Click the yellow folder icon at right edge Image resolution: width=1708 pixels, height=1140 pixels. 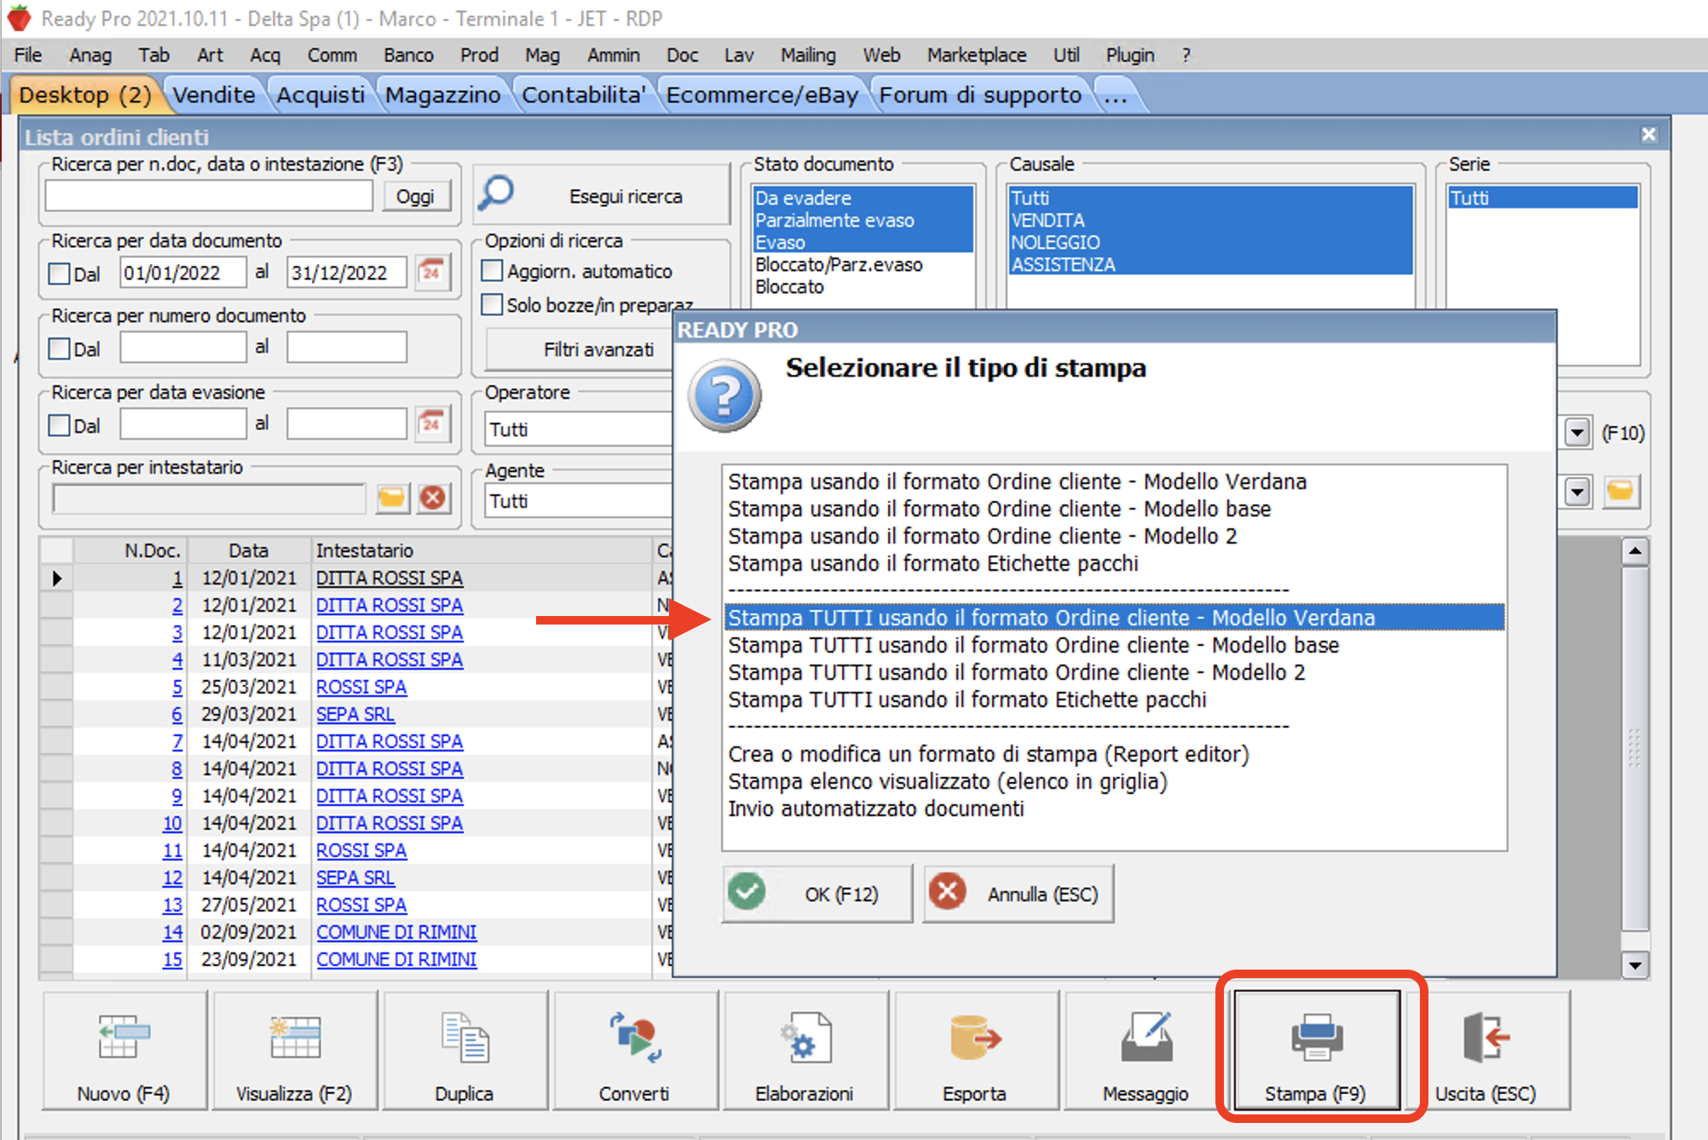point(1620,492)
